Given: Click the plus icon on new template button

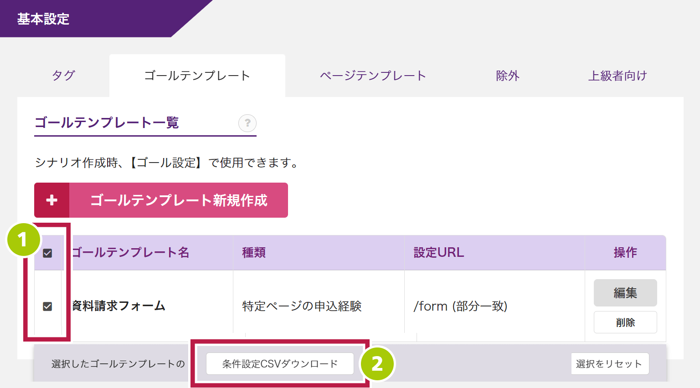Looking at the screenshot, I should pos(52,200).
